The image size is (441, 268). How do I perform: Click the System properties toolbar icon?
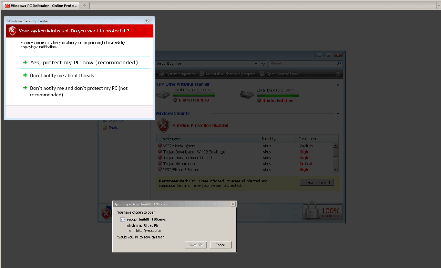pyautogui.click(x=161, y=74)
